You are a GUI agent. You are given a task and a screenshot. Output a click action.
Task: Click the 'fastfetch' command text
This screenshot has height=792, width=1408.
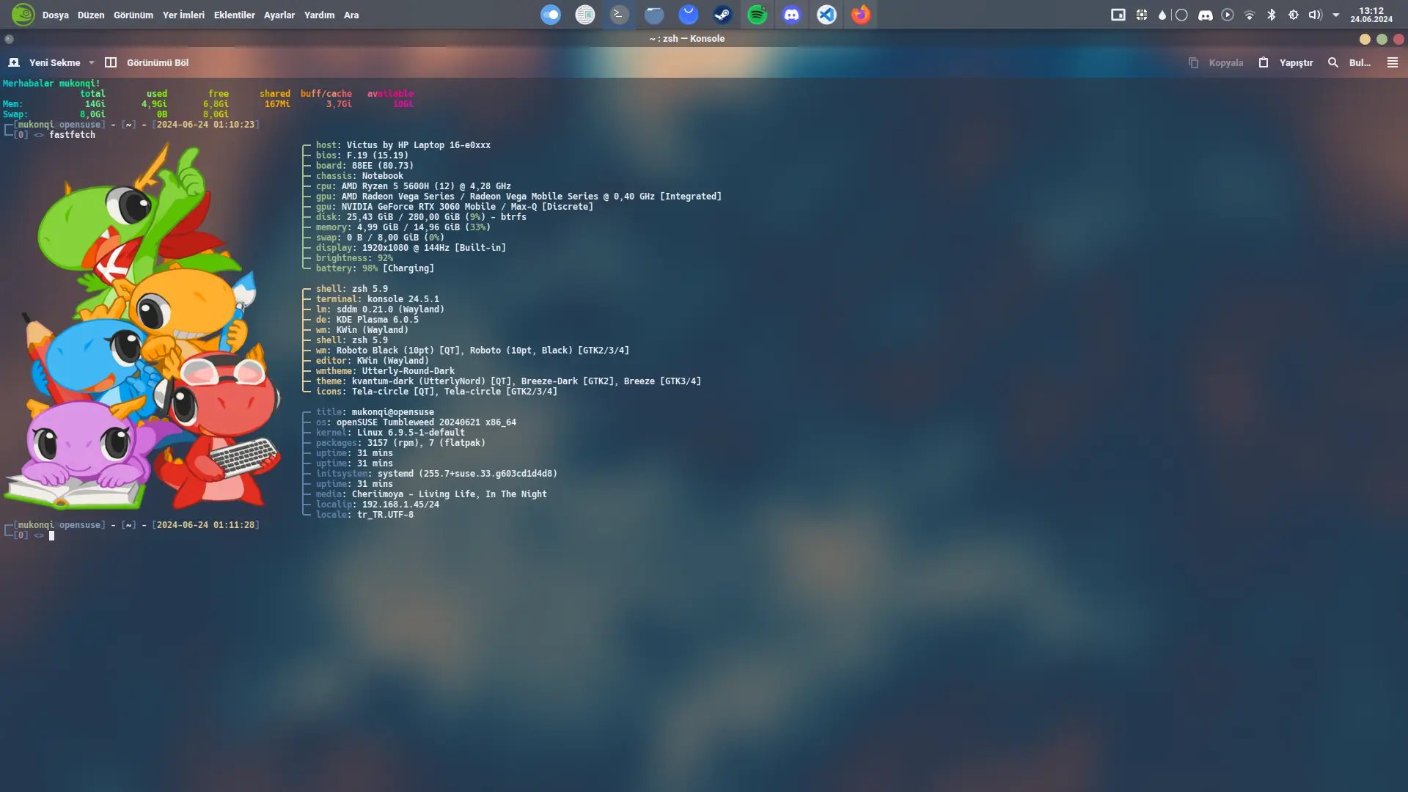(72, 135)
